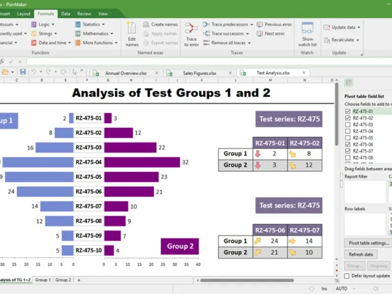Open the Layout ribbon tab
The height and width of the screenshot is (294, 392).
[x=24, y=14]
